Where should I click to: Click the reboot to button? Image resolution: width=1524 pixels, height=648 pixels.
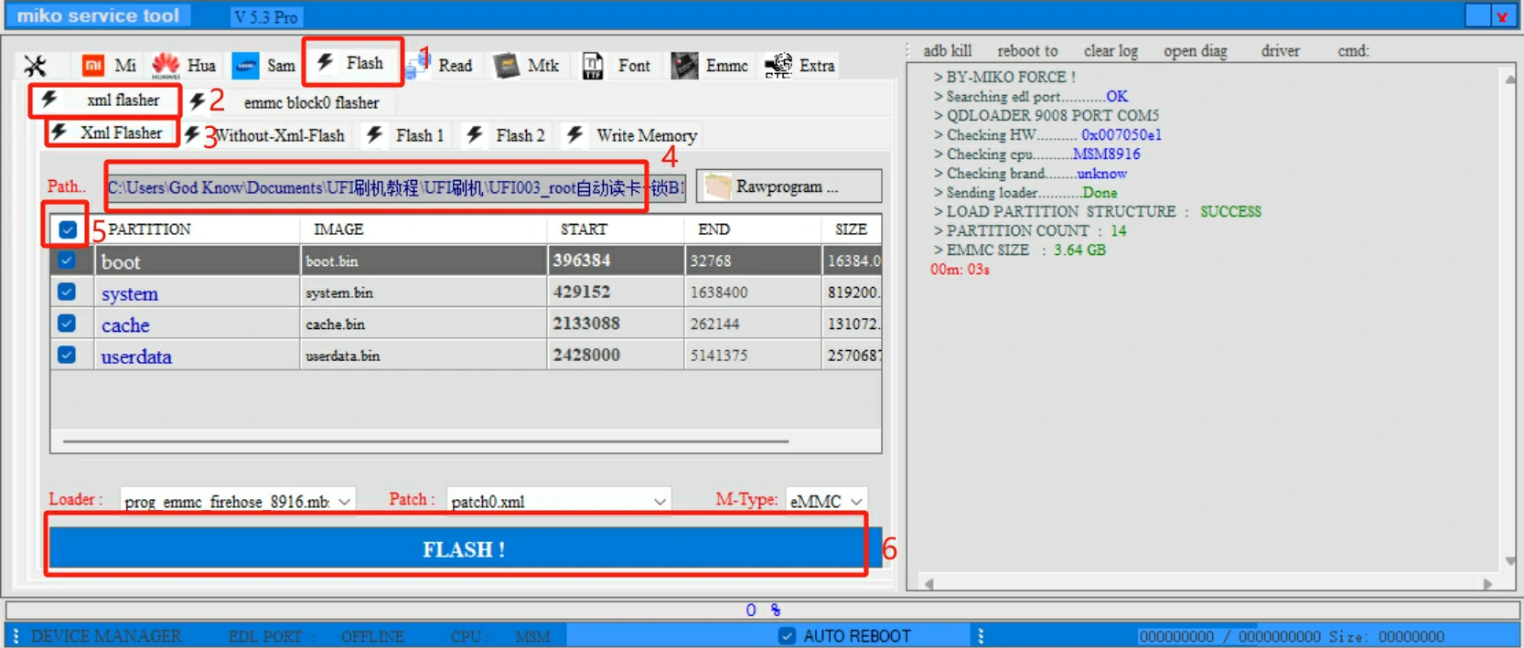(x=1027, y=51)
